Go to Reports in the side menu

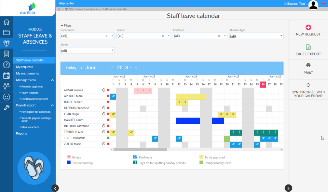click(x=22, y=133)
